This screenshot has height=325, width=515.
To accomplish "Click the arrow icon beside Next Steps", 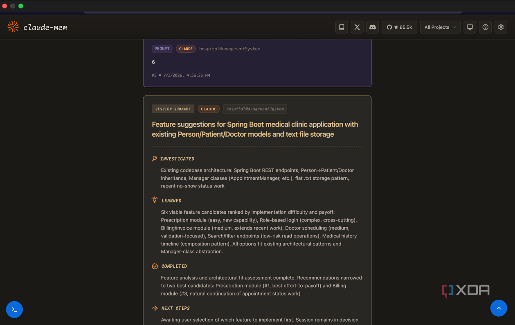I will coord(155,308).
